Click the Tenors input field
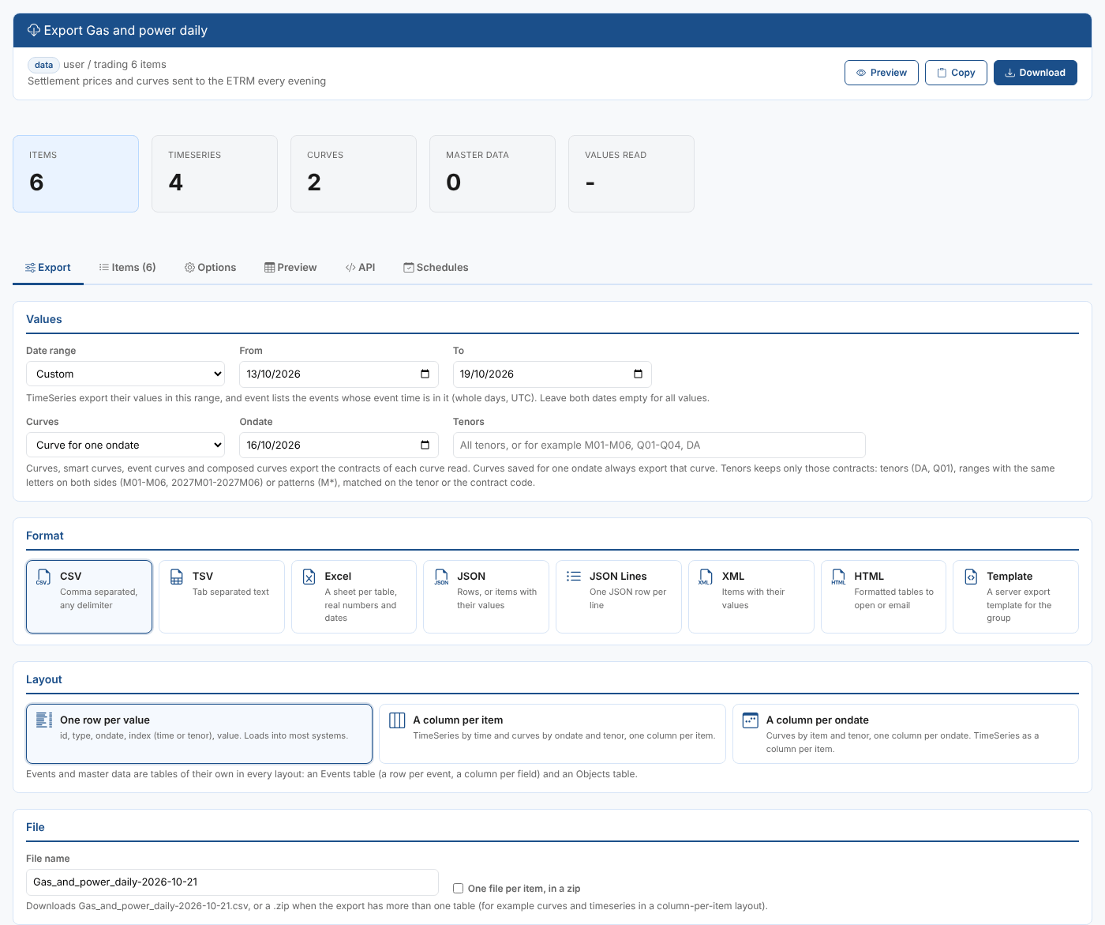Image resolution: width=1105 pixels, height=925 pixels. (x=659, y=445)
